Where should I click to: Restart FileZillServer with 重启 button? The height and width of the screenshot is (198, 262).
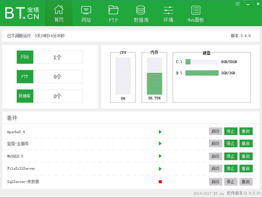(246, 169)
